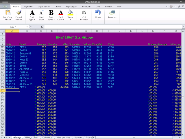This screenshot has width=185, height=139.
Task: Open the Mileage Chart sheet tab
Action: [x=32, y=138]
